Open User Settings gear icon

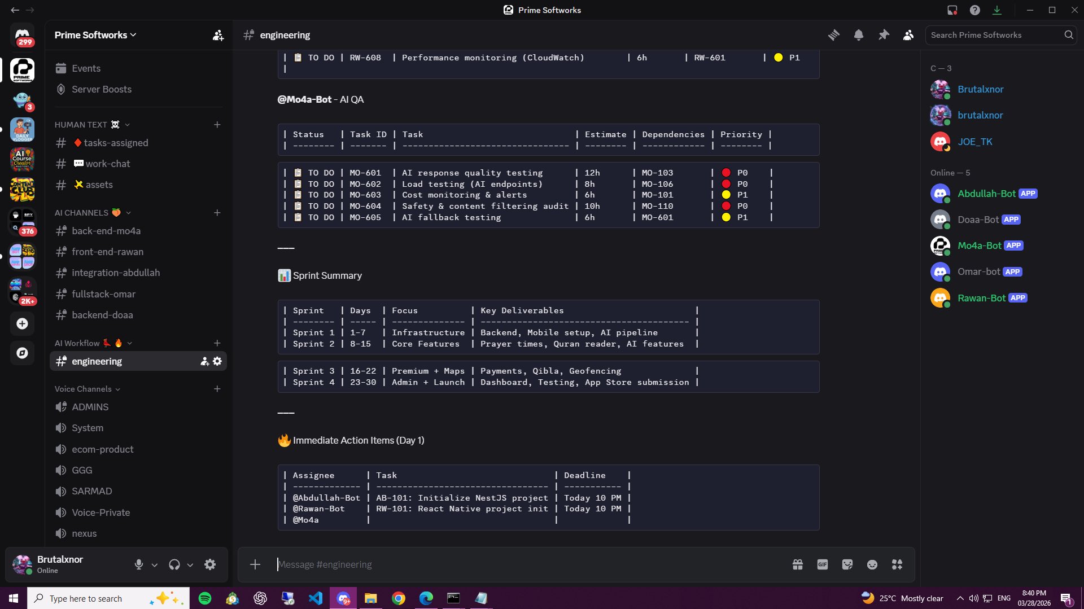coord(210,564)
